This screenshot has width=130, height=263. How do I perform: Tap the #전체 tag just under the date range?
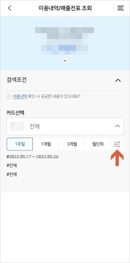coord(12,166)
